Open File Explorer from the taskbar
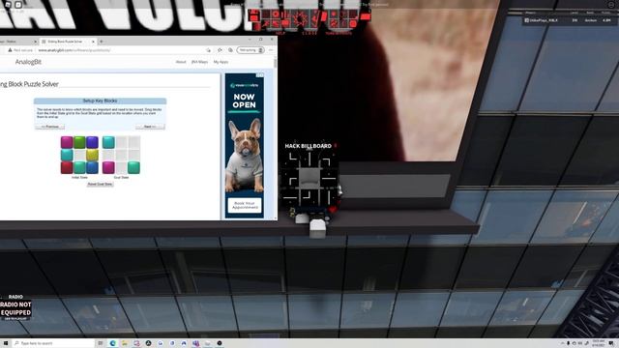 point(125,343)
